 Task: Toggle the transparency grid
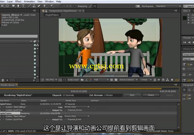pyautogui.click(x=116, y=80)
